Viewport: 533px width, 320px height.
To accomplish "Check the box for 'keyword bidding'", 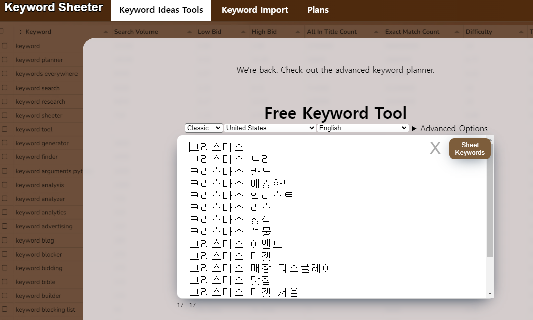I will (4, 268).
